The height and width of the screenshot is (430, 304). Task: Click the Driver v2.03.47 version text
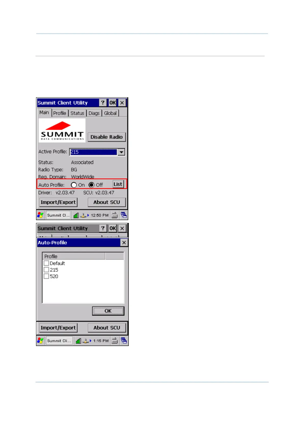[x=56, y=193]
